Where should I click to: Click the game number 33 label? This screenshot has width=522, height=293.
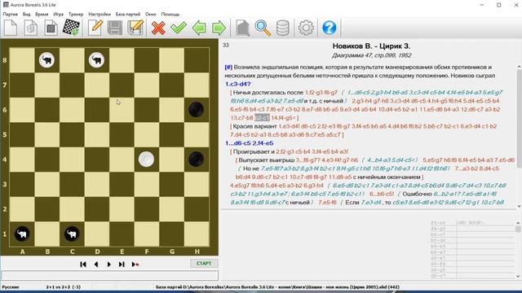[x=226, y=46]
